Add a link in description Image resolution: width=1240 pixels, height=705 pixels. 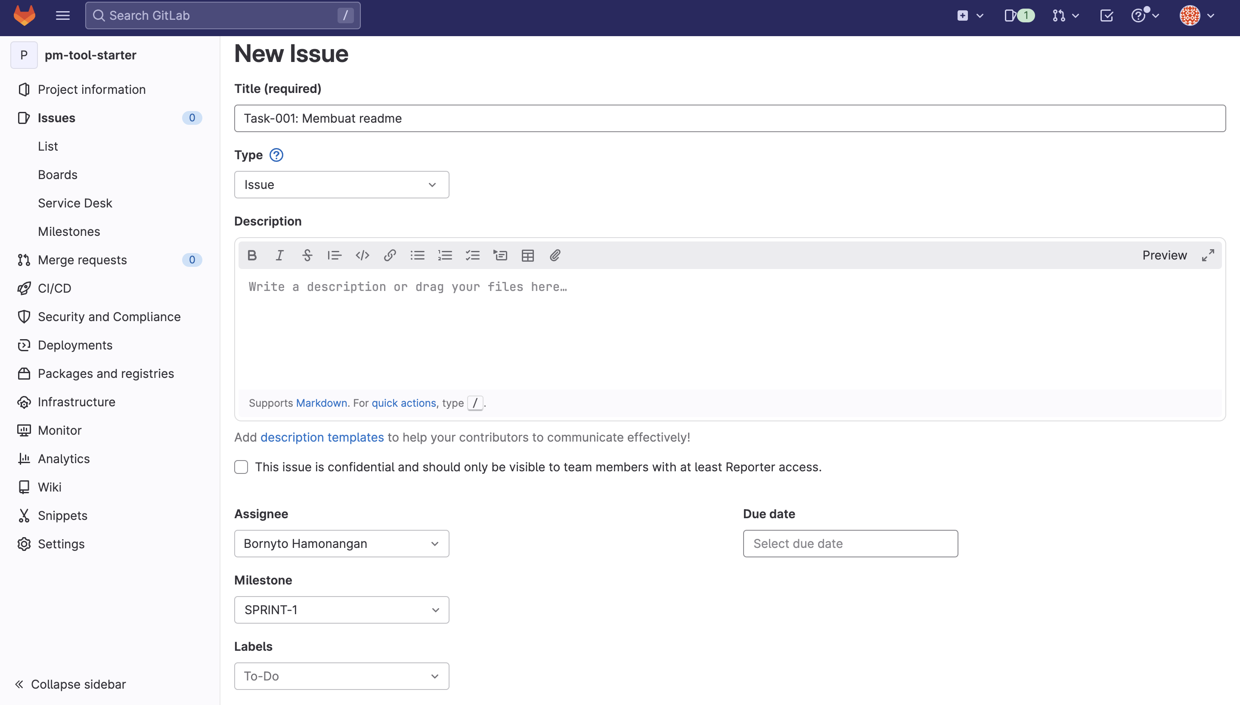390,255
